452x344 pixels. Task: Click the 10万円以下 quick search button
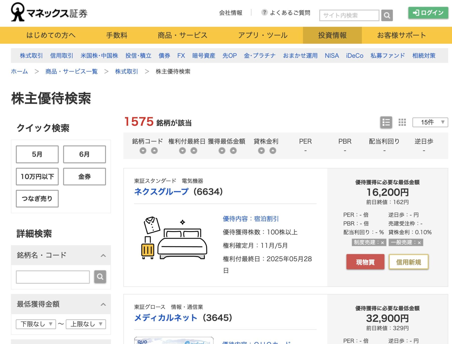pyautogui.click(x=37, y=177)
